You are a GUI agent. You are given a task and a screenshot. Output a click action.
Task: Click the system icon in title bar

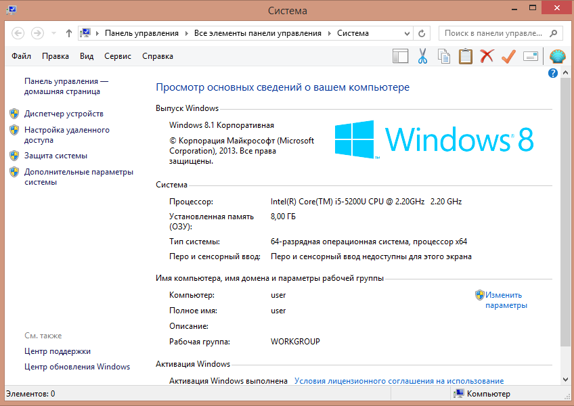click(x=12, y=10)
